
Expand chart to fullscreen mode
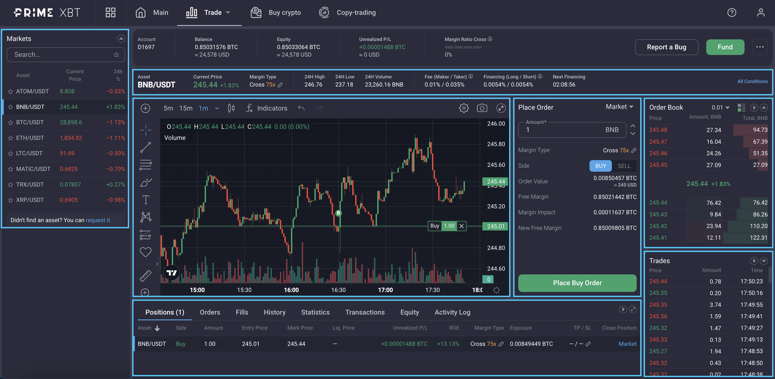coord(500,108)
